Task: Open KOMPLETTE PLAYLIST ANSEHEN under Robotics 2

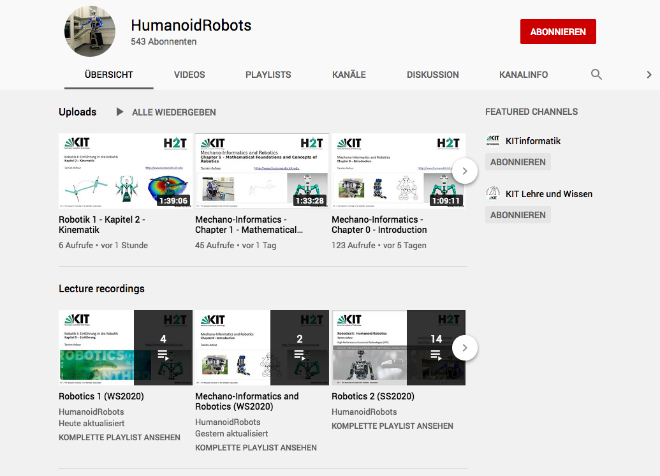Action: click(x=392, y=426)
